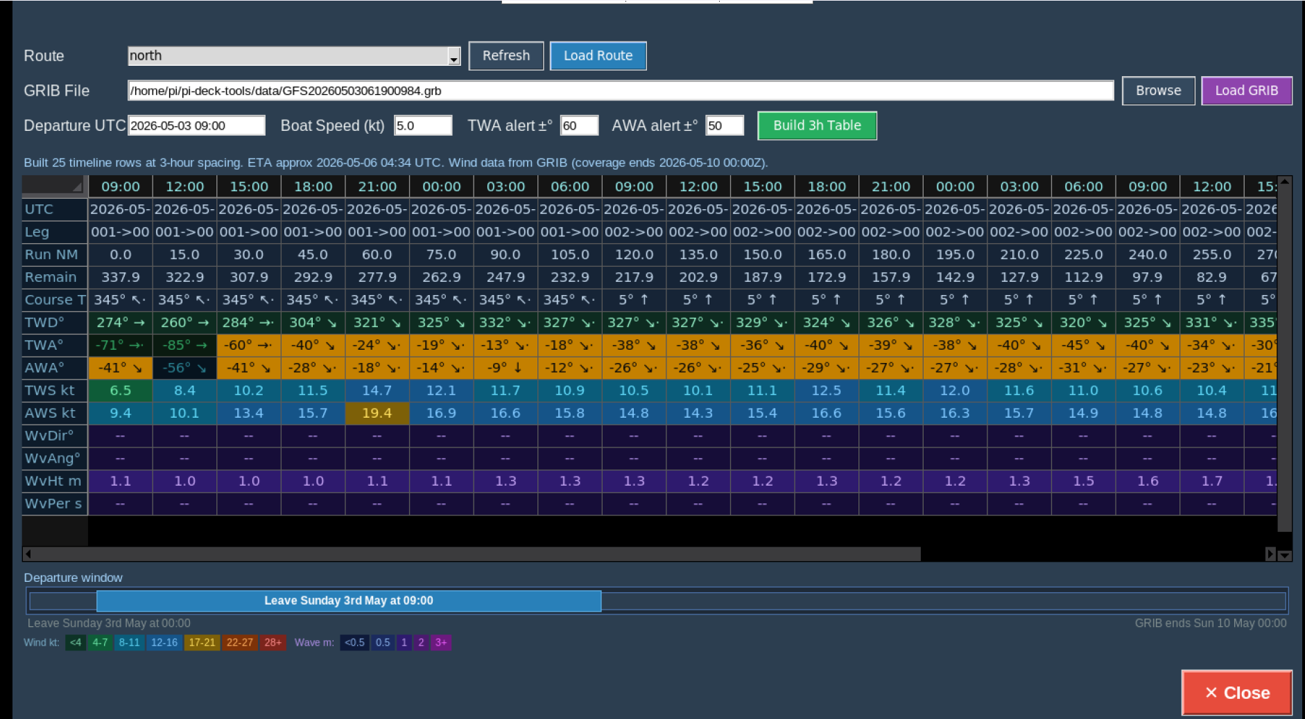Select the TWA° row header

(x=54, y=345)
